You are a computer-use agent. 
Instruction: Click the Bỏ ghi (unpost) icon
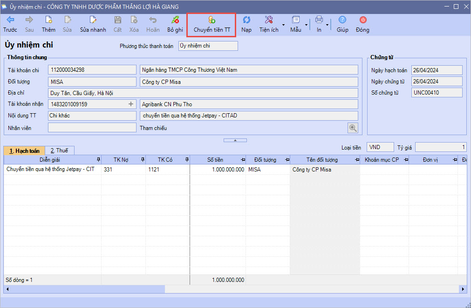tap(175, 20)
